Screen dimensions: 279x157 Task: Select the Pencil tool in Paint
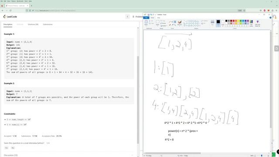click(x=170, y=21)
